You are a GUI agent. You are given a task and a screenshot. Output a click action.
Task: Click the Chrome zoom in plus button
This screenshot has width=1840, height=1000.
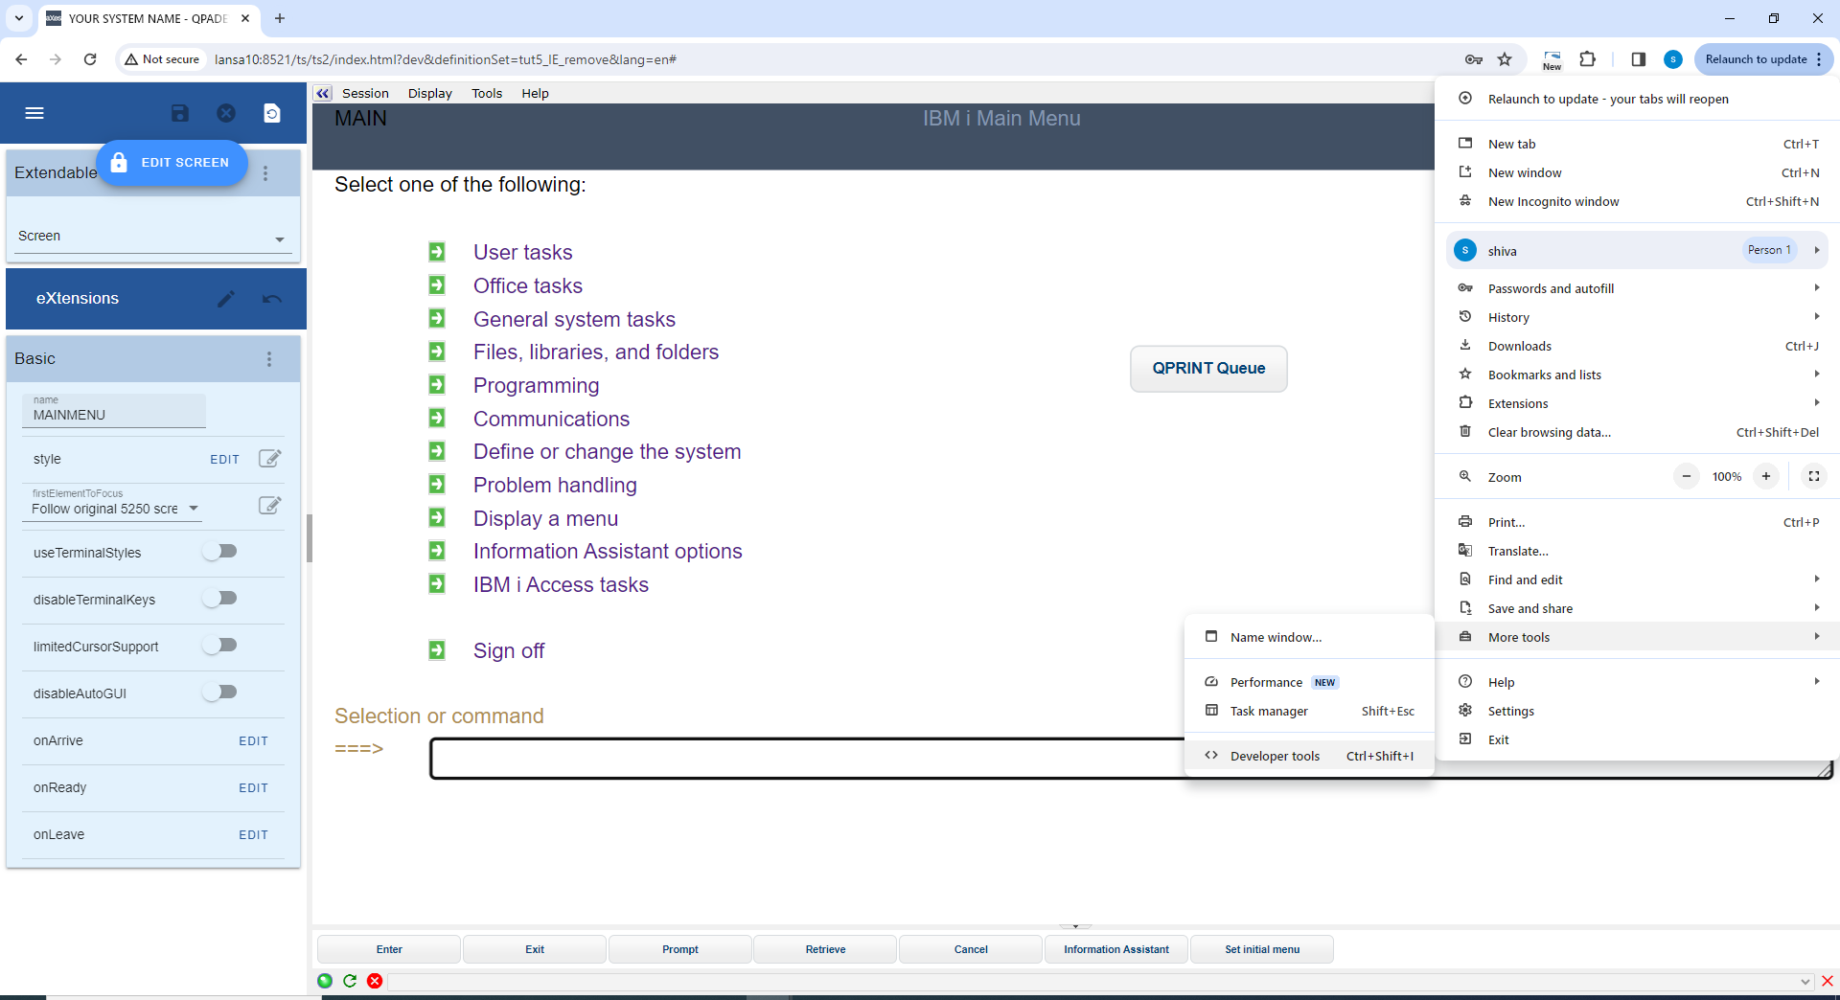coord(1765,476)
